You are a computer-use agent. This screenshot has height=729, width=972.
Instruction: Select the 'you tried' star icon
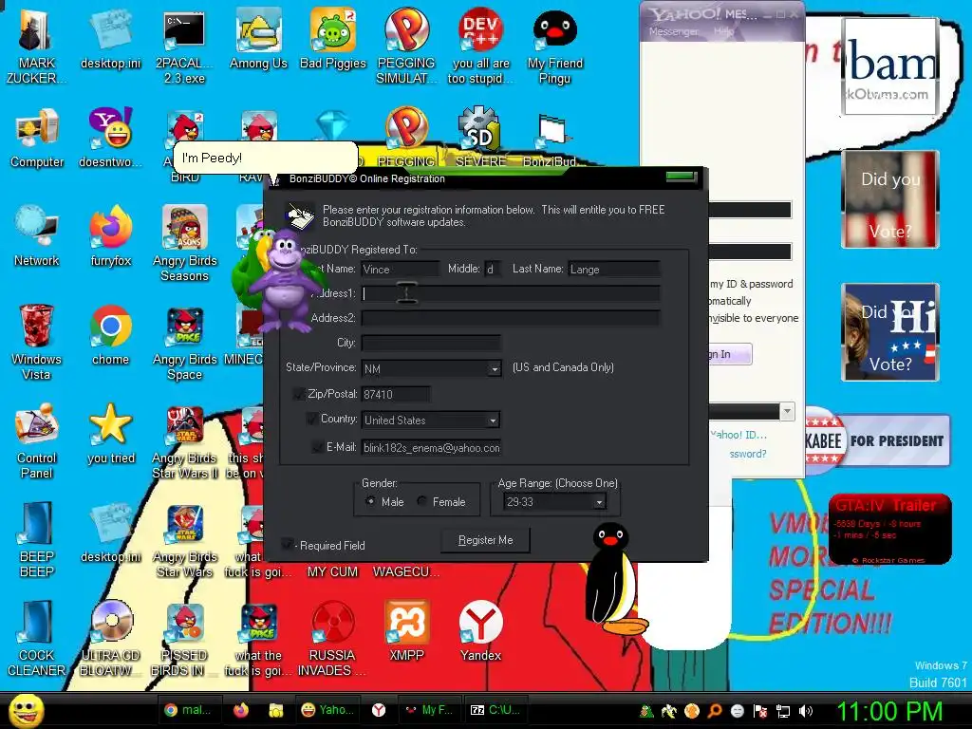coord(110,433)
